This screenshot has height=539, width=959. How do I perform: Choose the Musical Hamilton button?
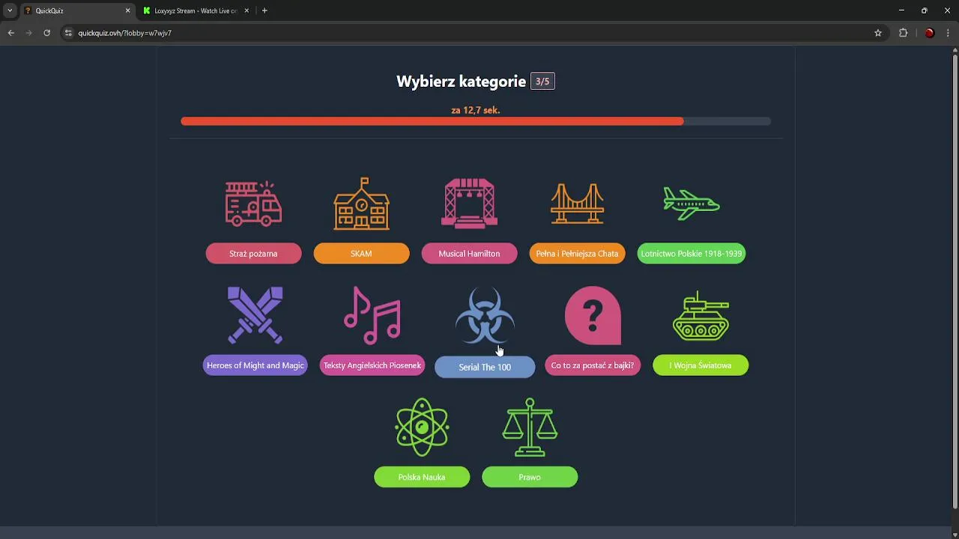click(469, 254)
